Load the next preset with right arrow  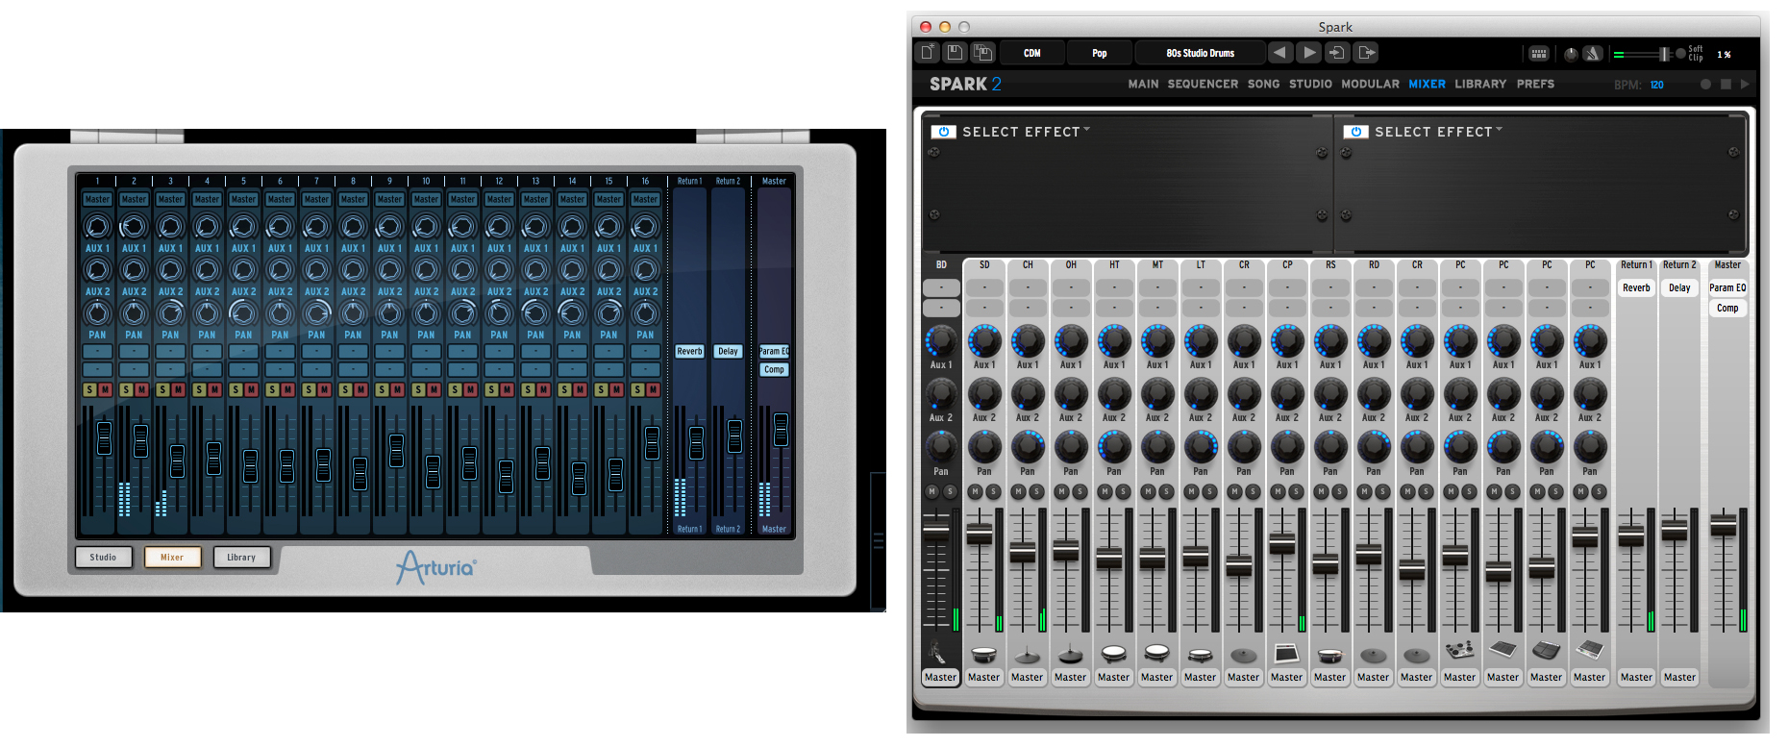click(x=1308, y=53)
